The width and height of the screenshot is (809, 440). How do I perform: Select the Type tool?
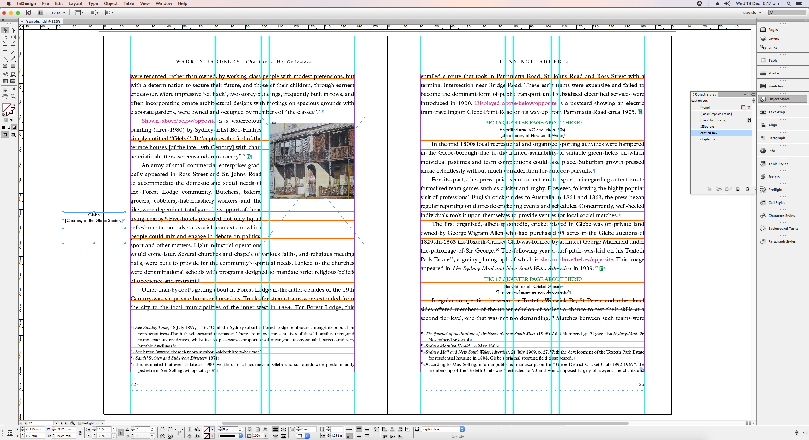[x=5, y=52]
